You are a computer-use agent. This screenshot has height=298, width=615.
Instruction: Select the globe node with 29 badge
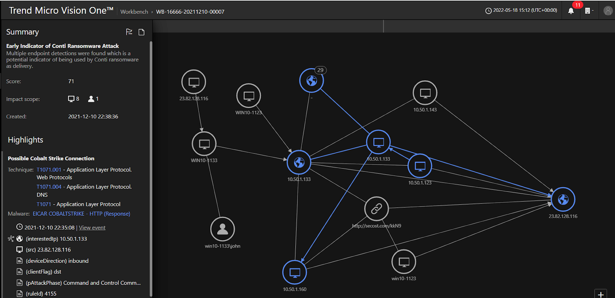click(311, 80)
